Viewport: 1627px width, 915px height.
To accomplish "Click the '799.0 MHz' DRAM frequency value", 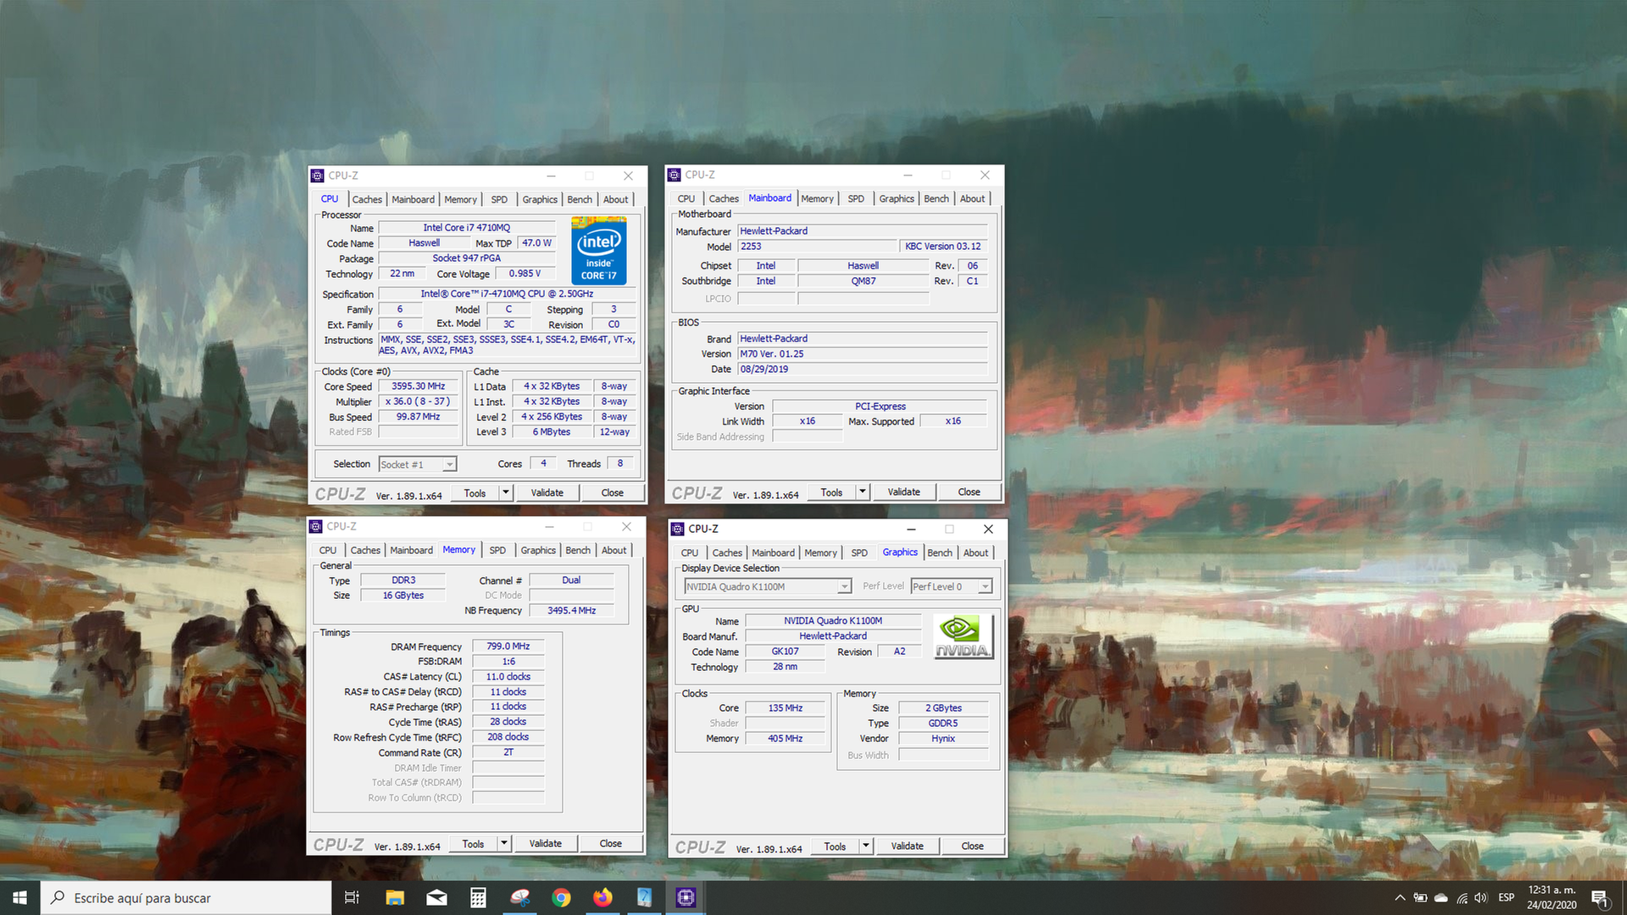I will [x=508, y=646].
